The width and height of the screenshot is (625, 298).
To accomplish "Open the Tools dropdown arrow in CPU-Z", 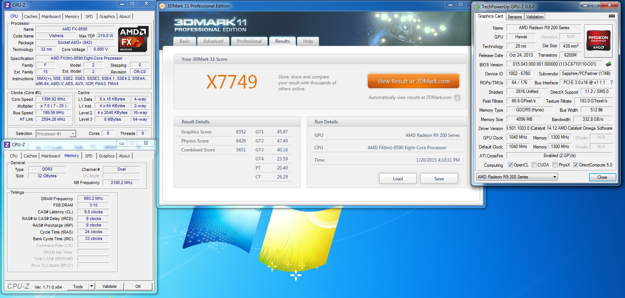I will (91, 286).
